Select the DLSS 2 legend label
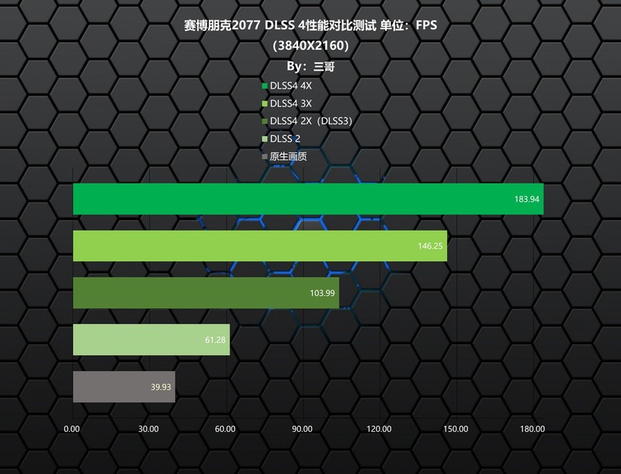The height and width of the screenshot is (474, 621). [285, 139]
